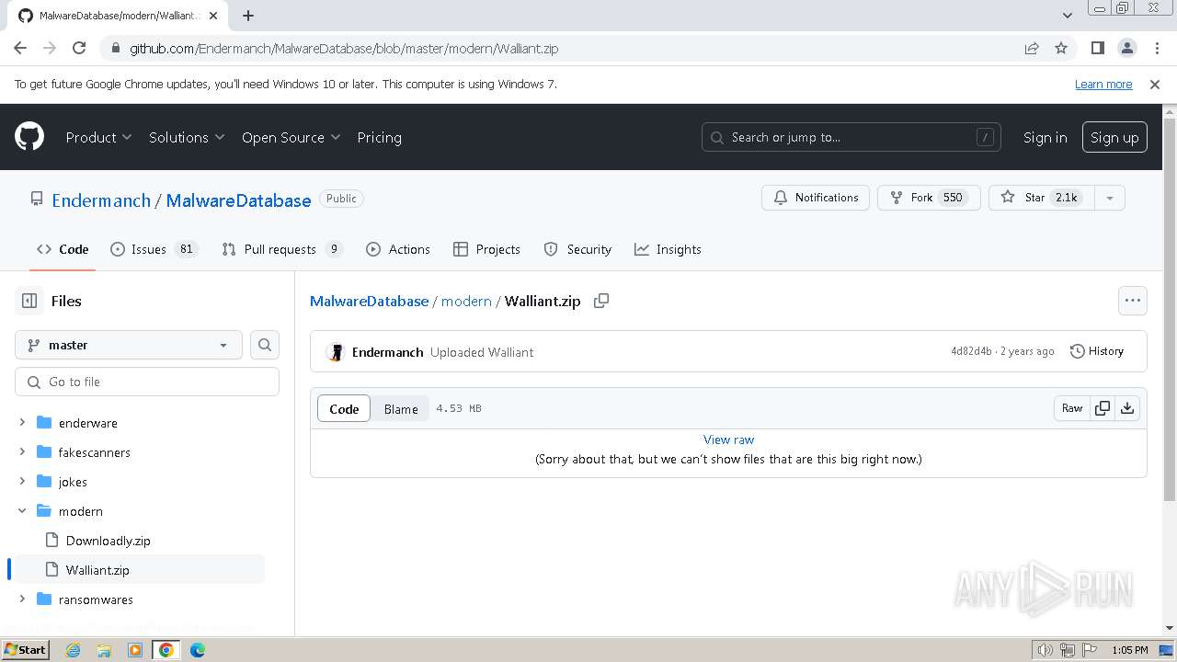The width and height of the screenshot is (1177, 662).
Task: Collapse the Files side panel icon
Action: pos(29,301)
